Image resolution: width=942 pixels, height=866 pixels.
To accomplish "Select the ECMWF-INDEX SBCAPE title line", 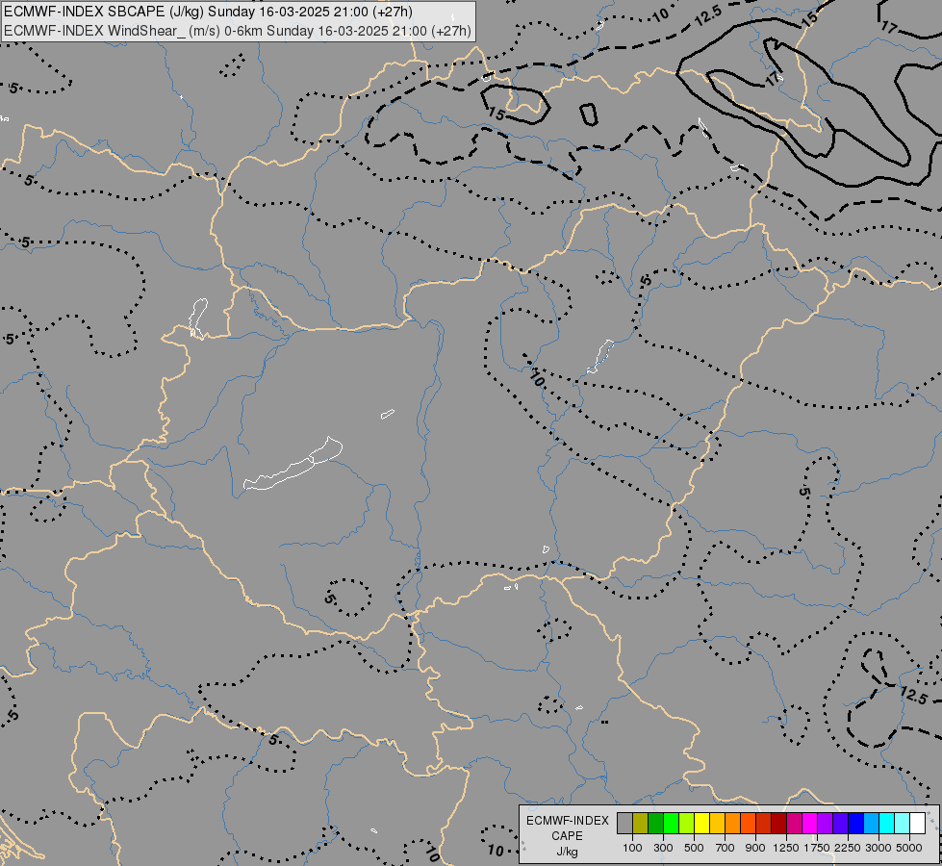I will pyautogui.click(x=209, y=12).
